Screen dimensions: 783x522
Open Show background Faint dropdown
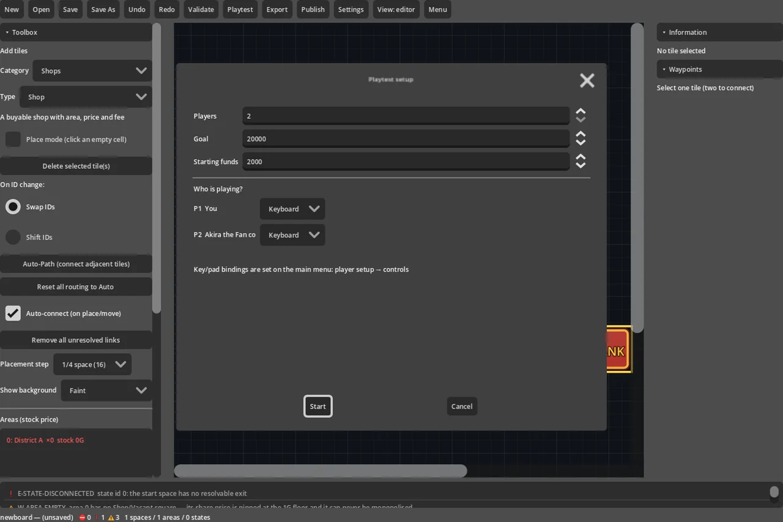(x=106, y=390)
